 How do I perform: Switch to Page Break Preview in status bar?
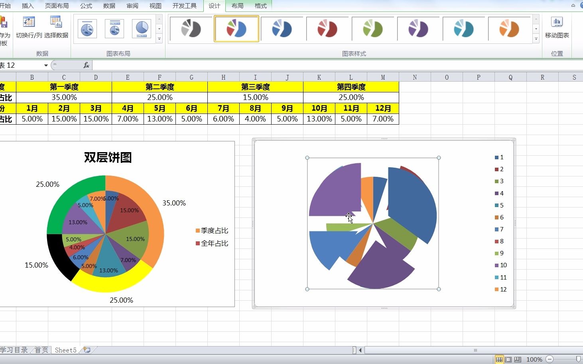(518, 360)
